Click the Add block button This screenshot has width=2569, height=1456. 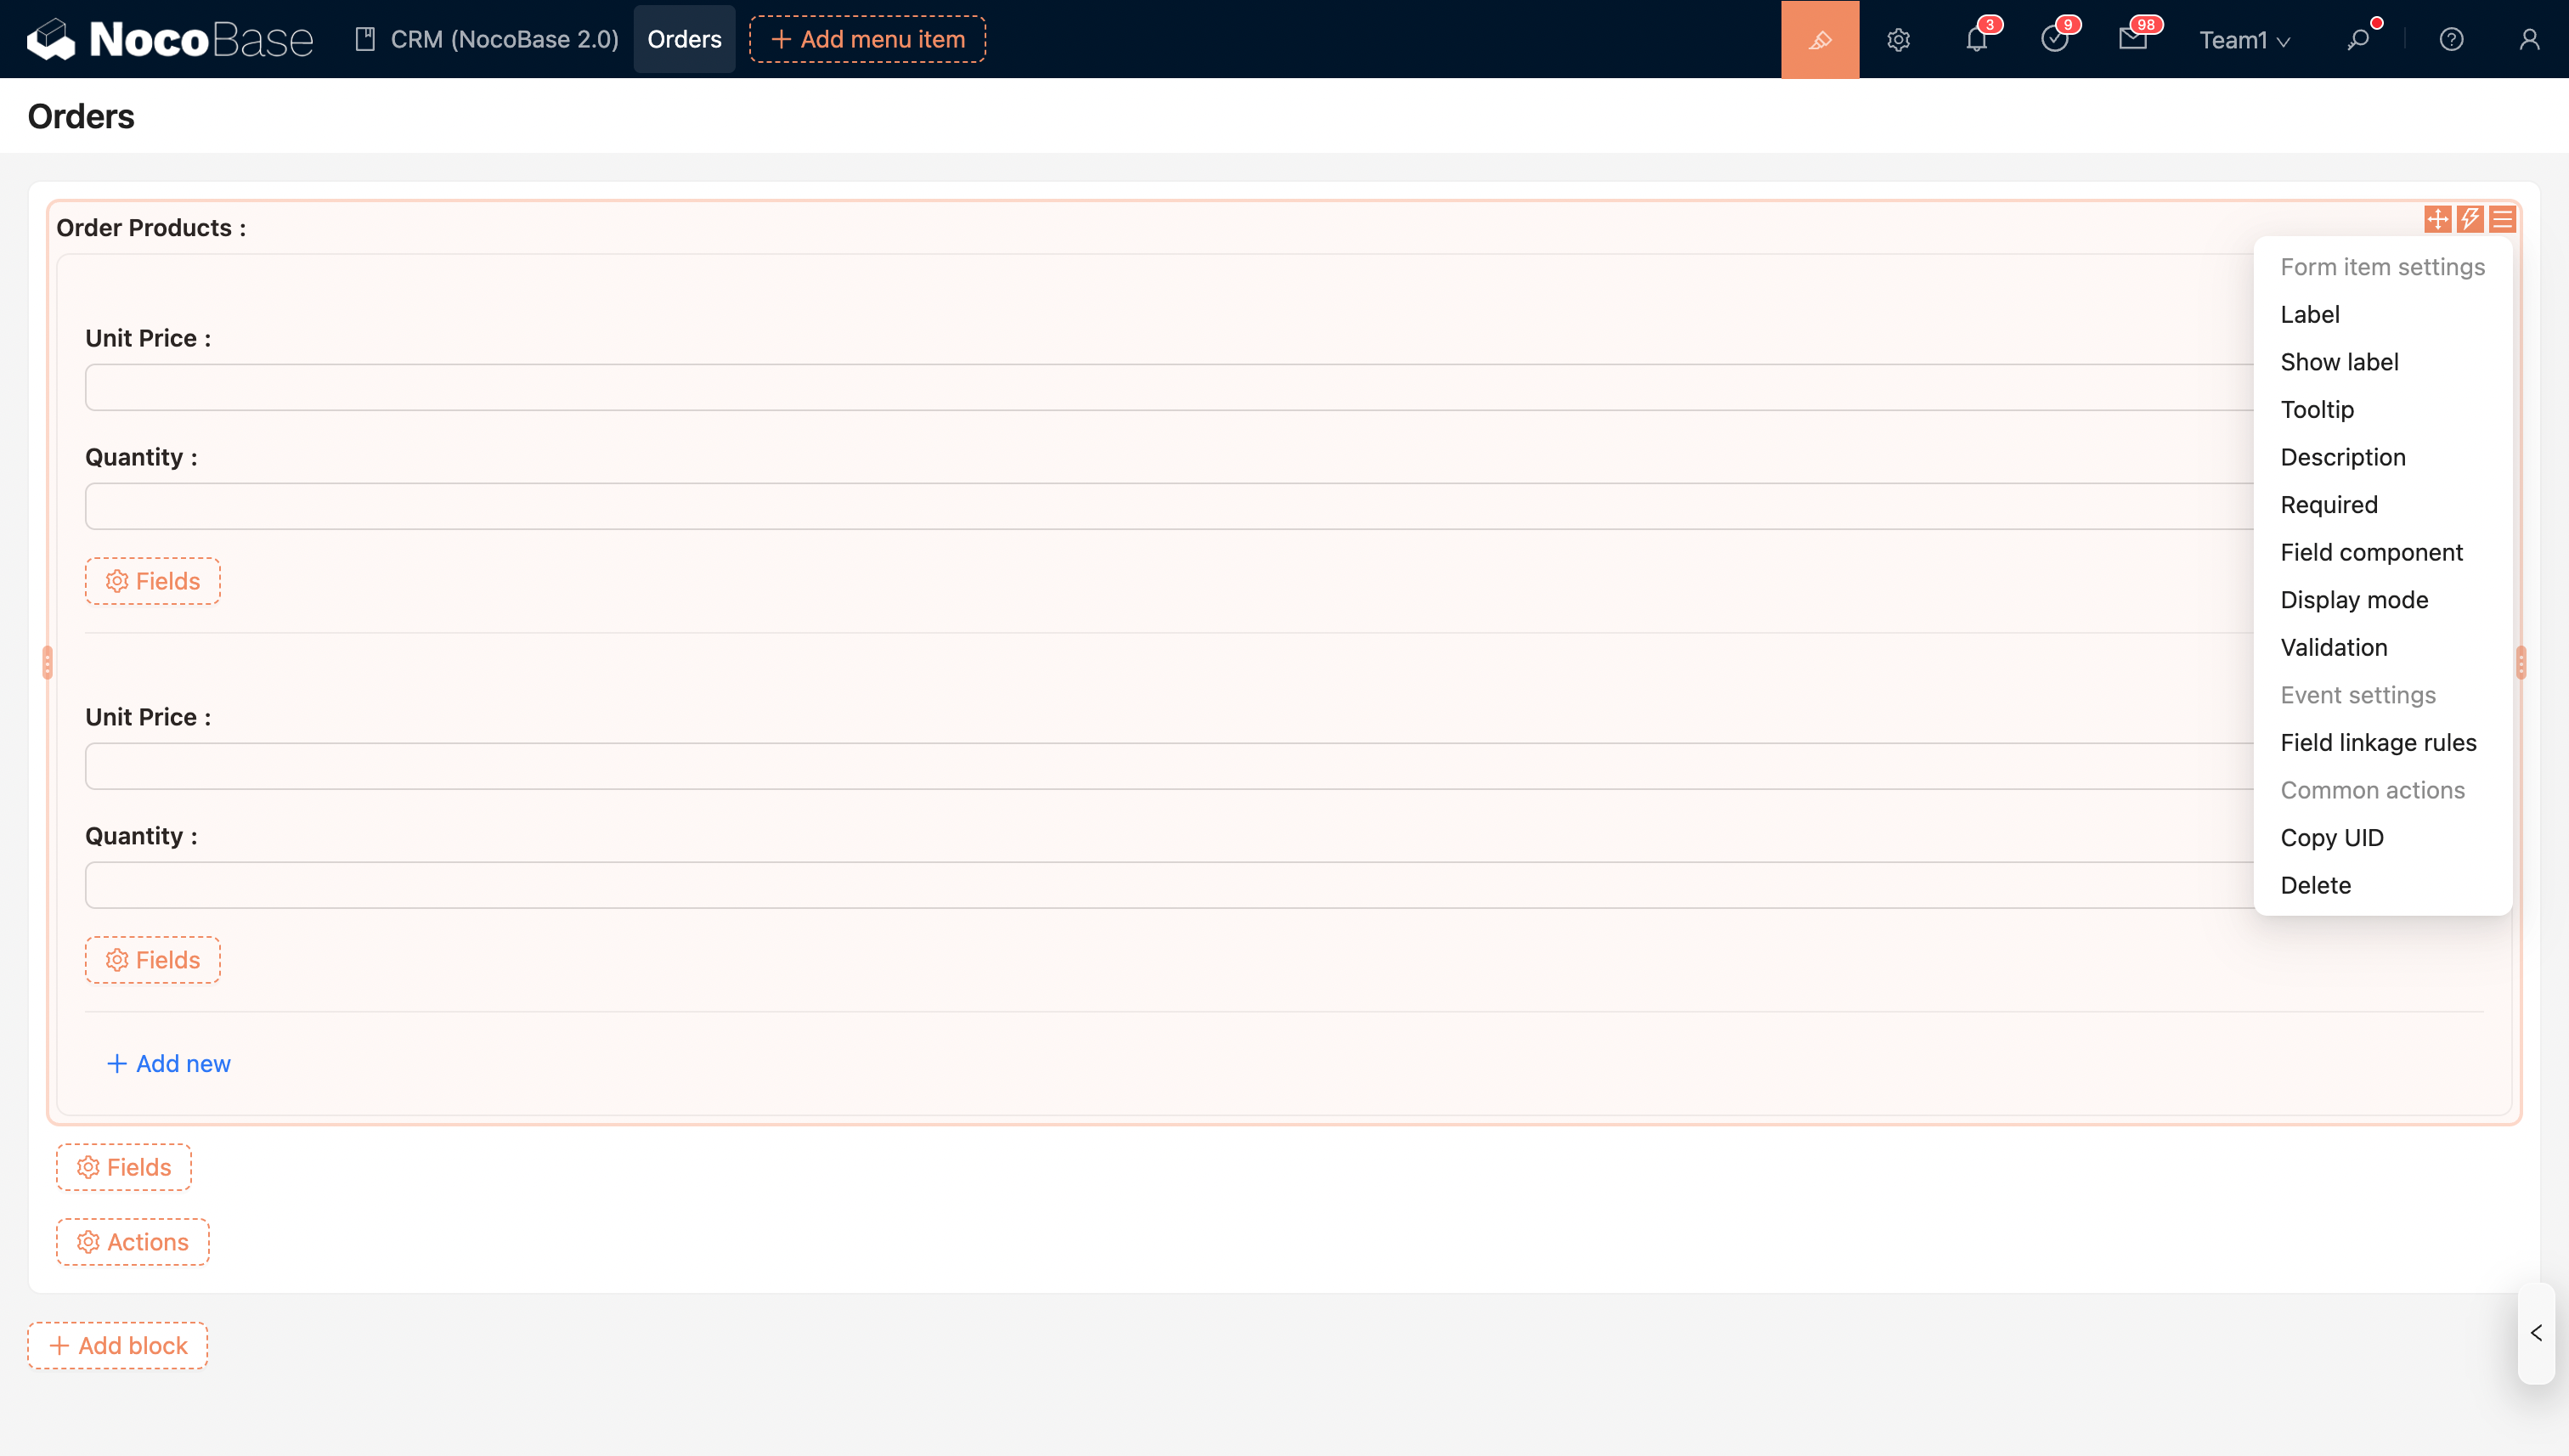[x=118, y=1345]
